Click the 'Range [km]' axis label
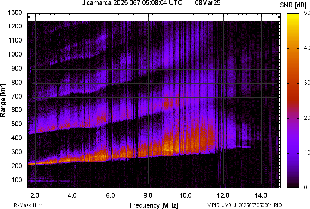This screenshot has height=209, width=310. (x=3, y=100)
